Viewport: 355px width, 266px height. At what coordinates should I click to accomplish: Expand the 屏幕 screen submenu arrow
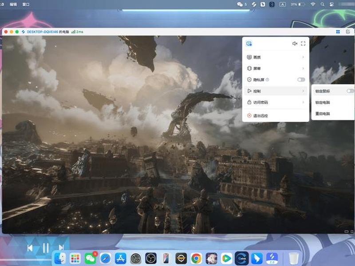pos(303,68)
